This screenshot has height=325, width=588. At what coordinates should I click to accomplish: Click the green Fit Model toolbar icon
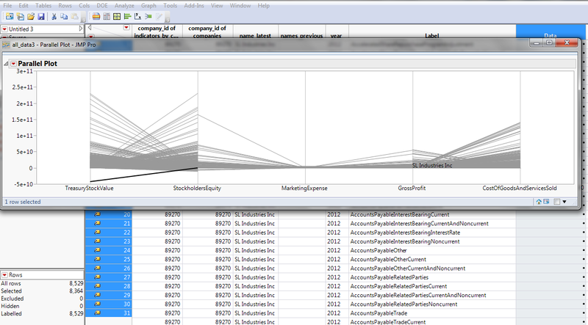(x=148, y=16)
